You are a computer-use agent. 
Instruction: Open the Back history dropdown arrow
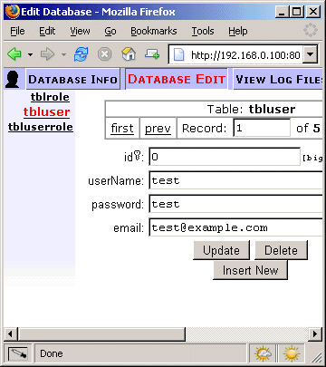tap(30, 55)
